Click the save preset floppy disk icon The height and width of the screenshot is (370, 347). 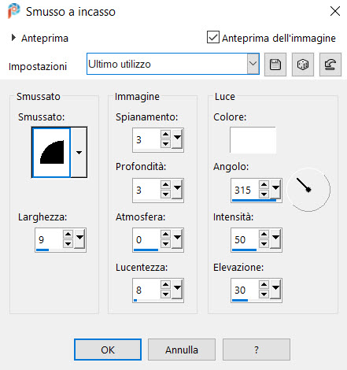coord(275,65)
